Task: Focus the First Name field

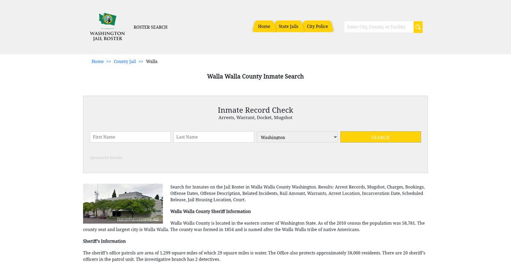Action: [130, 137]
